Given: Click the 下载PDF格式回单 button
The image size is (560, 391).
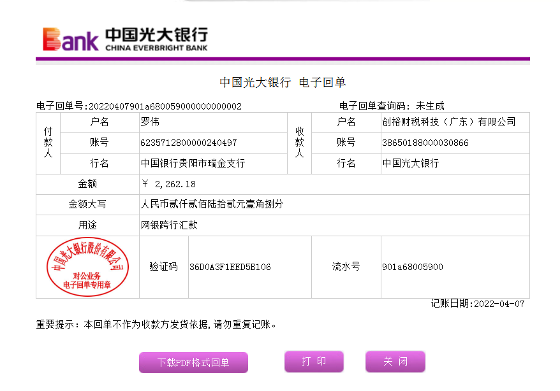Looking at the screenshot, I should pyautogui.click(x=193, y=362).
